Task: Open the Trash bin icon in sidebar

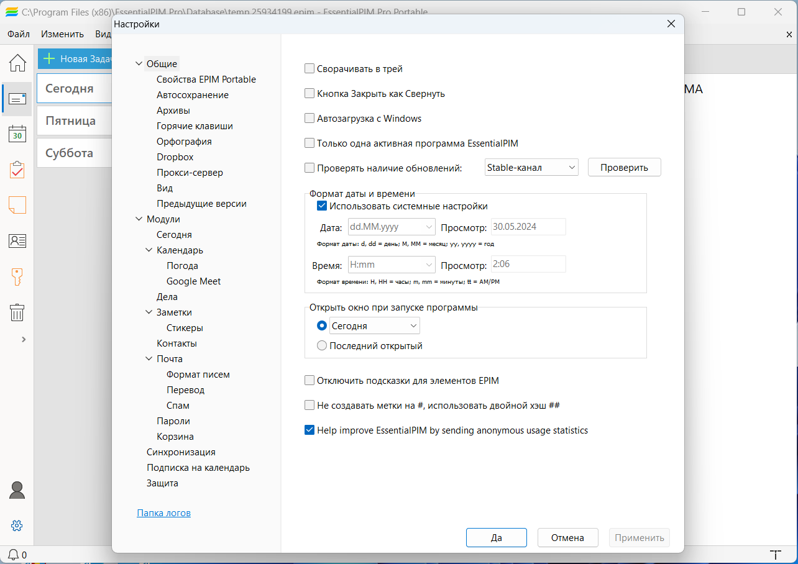Action: click(17, 312)
